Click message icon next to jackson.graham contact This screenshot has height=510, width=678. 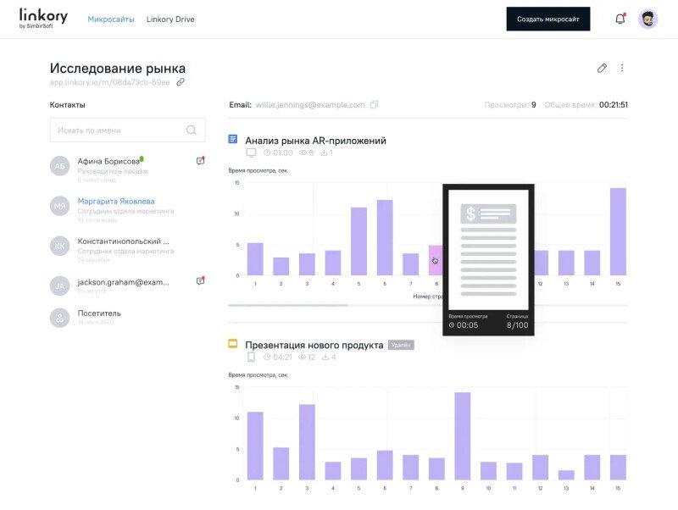[200, 280]
